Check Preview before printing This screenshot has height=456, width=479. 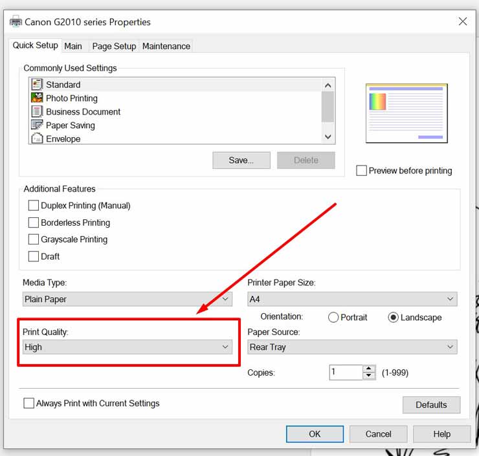(x=361, y=170)
